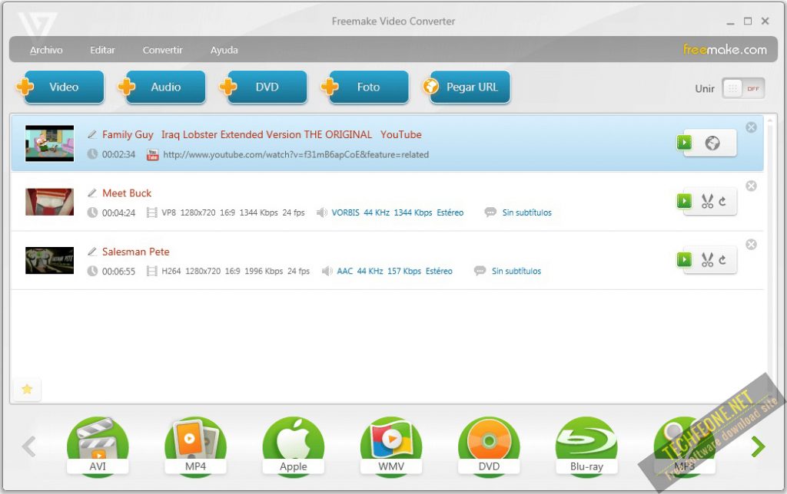
Task: Open the Convertir menu
Action: point(163,50)
